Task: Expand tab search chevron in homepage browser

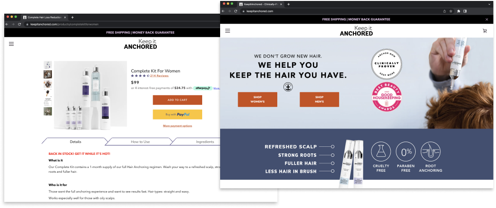Action: [489, 4]
